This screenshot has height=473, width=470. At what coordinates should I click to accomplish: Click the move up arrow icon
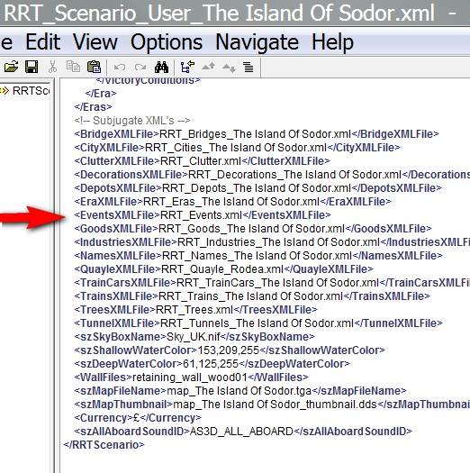pyautogui.click(x=208, y=67)
